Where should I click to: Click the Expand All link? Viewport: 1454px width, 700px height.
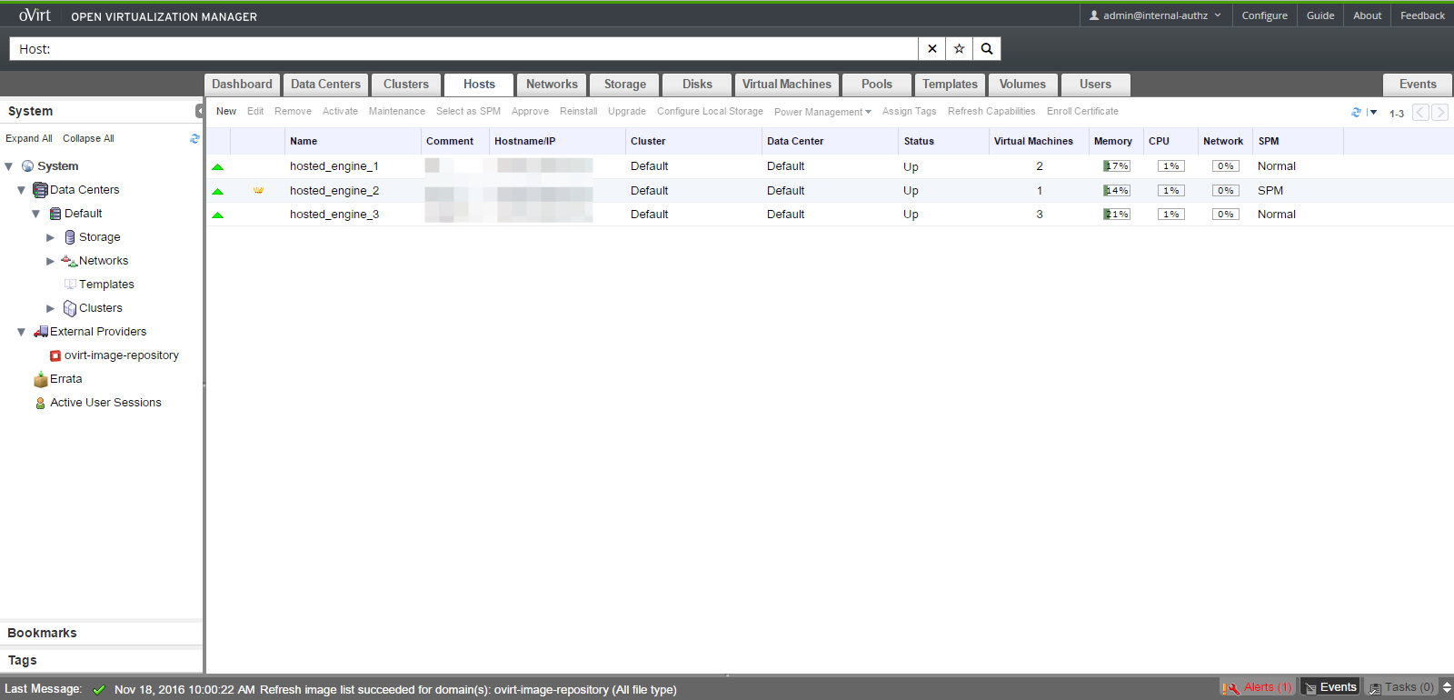pyautogui.click(x=29, y=139)
